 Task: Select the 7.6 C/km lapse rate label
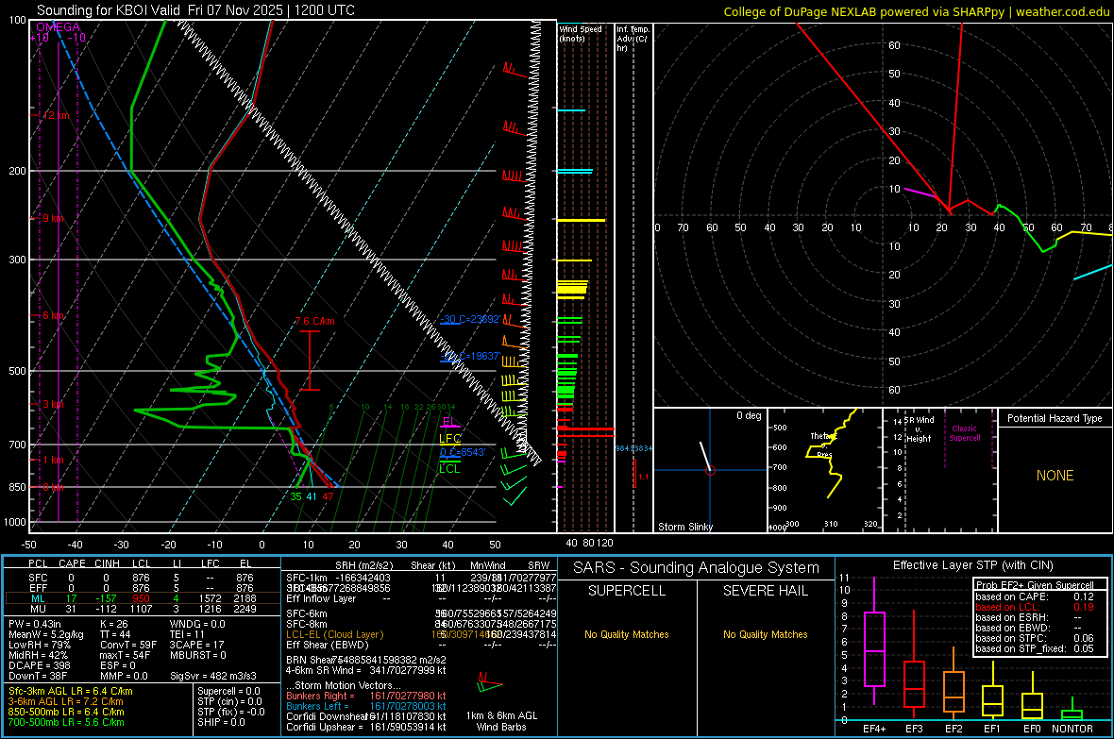click(x=314, y=321)
